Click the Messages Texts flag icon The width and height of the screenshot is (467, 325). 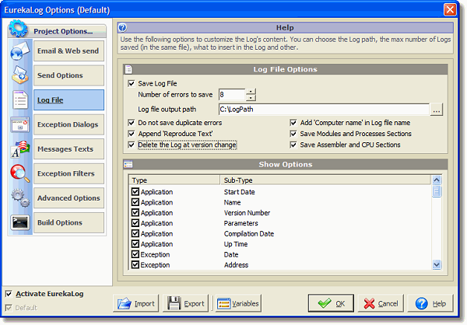(x=20, y=149)
